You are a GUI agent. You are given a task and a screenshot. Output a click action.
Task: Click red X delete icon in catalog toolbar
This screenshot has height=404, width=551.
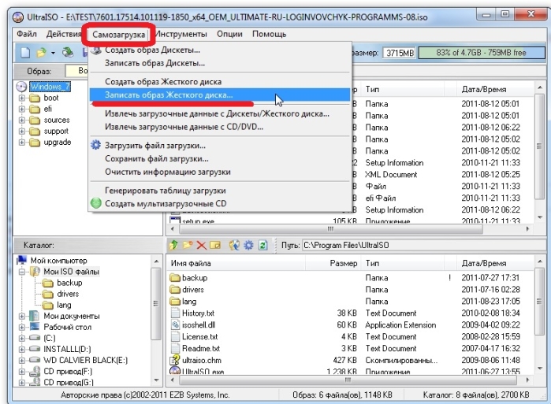click(201, 245)
